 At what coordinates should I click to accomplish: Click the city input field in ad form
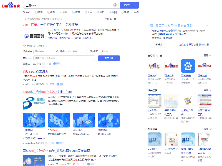[43, 52]
